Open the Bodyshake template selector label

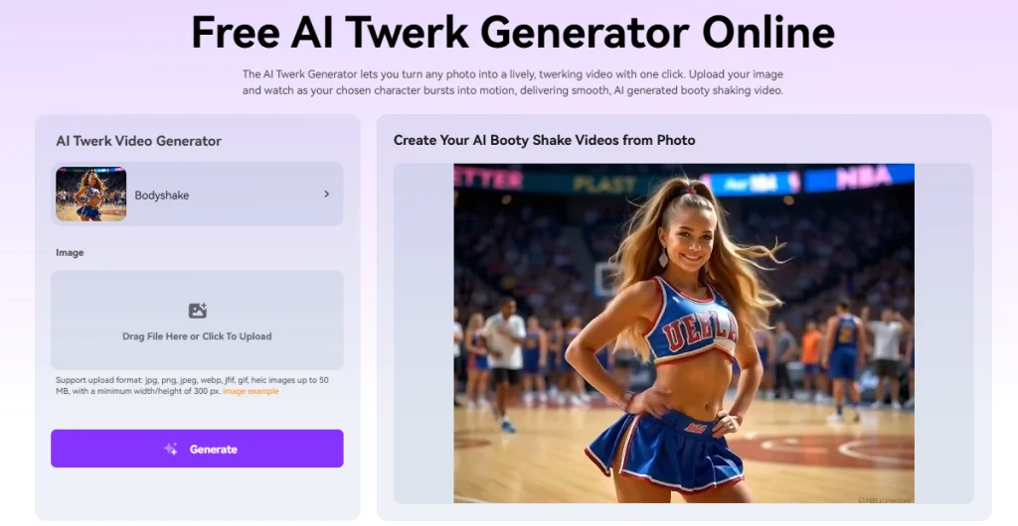click(x=162, y=195)
